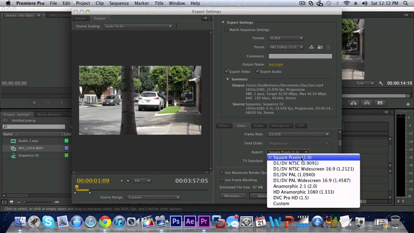Click the volume icon in the menu bar
Viewport: 414px width, 233px height.
pyautogui.click(x=365, y=3)
